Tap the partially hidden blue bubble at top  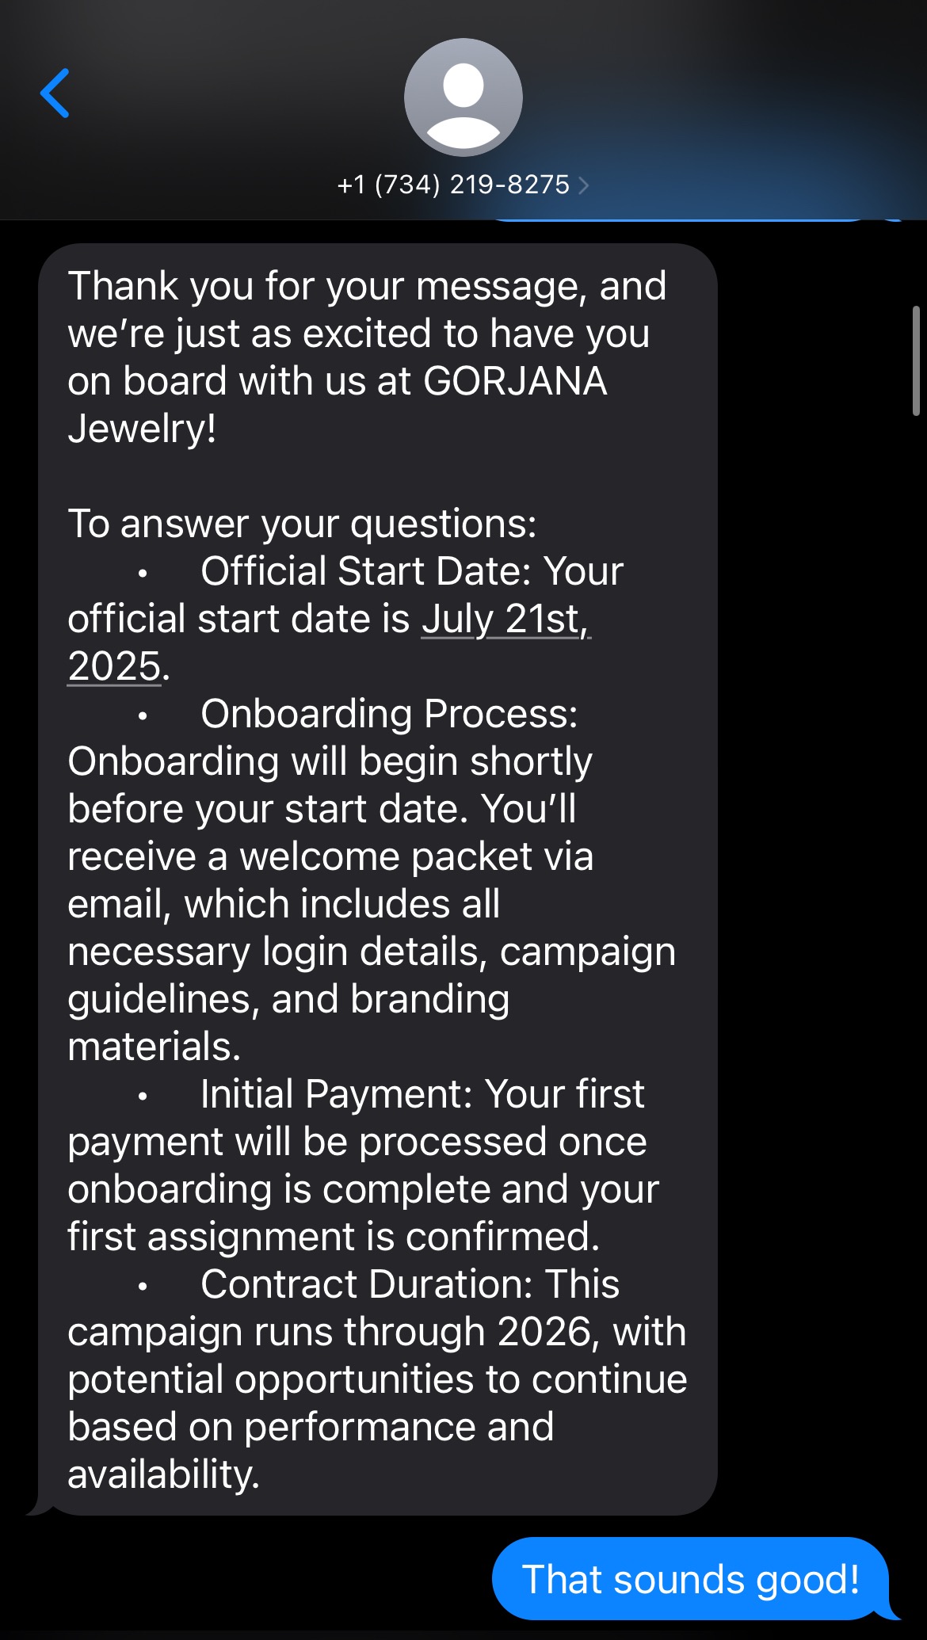(x=681, y=217)
